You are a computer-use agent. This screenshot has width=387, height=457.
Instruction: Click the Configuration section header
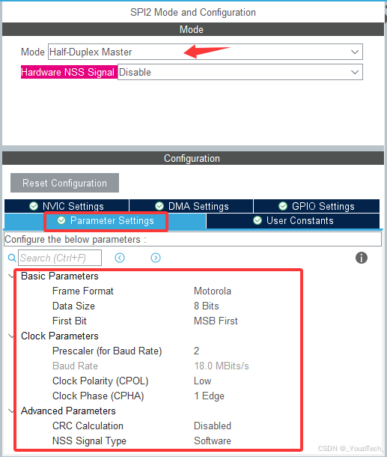[193, 158]
